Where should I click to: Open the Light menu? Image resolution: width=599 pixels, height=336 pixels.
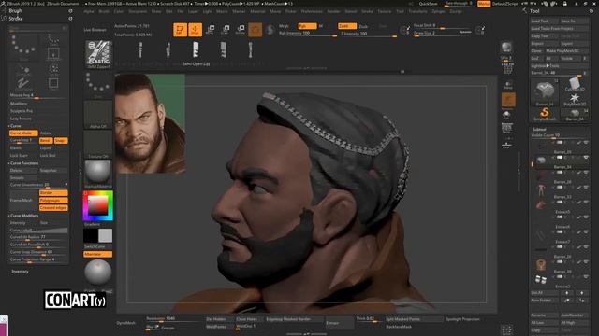tap(207, 11)
